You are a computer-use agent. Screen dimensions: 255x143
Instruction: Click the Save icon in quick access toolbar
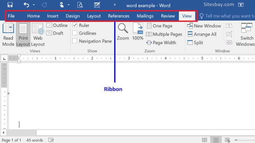[x=10, y=5]
